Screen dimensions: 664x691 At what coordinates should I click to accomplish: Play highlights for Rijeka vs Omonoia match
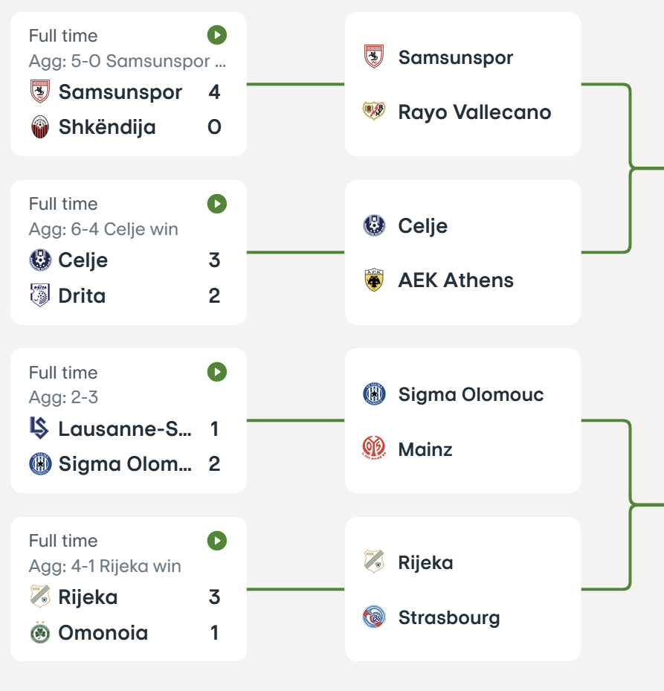point(216,540)
